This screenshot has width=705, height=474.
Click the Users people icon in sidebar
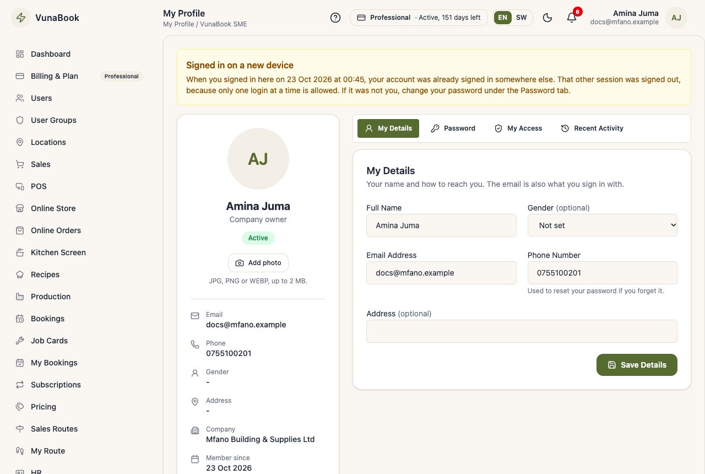point(20,98)
